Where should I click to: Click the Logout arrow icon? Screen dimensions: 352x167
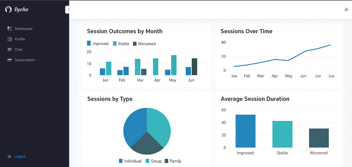coord(10,157)
